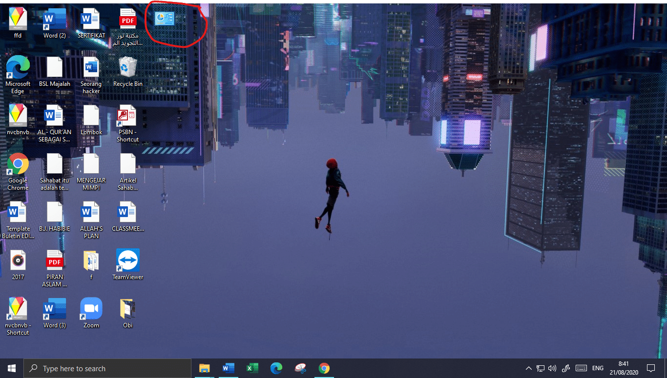Open Excel from the taskbar
Image resolution: width=667 pixels, height=378 pixels.
click(x=252, y=368)
